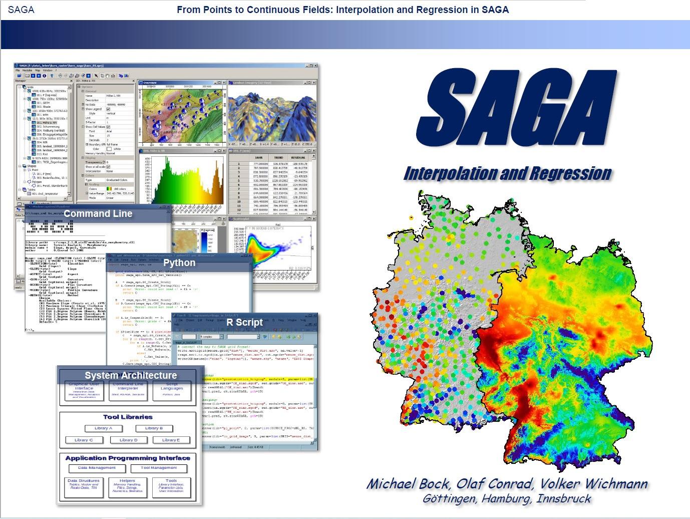
Task: Close the Manager panel with its X
Action: (72, 81)
